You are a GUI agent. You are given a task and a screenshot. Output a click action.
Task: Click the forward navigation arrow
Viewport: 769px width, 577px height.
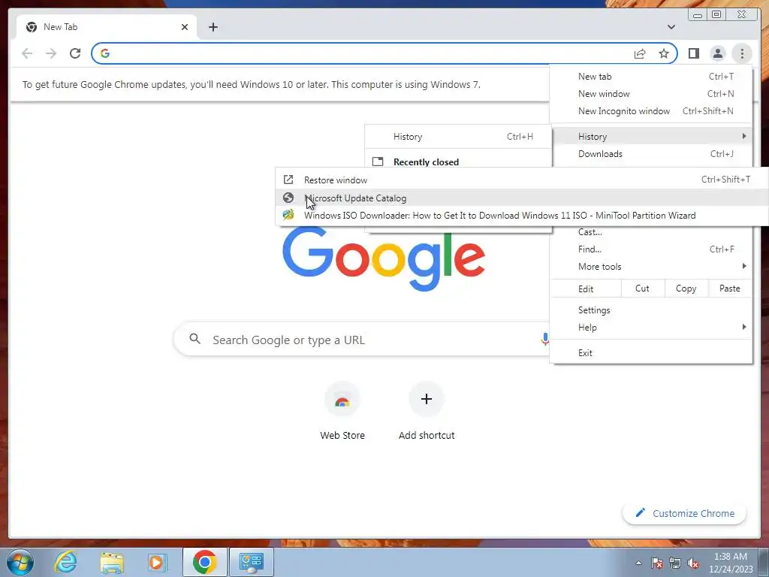click(x=51, y=53)
